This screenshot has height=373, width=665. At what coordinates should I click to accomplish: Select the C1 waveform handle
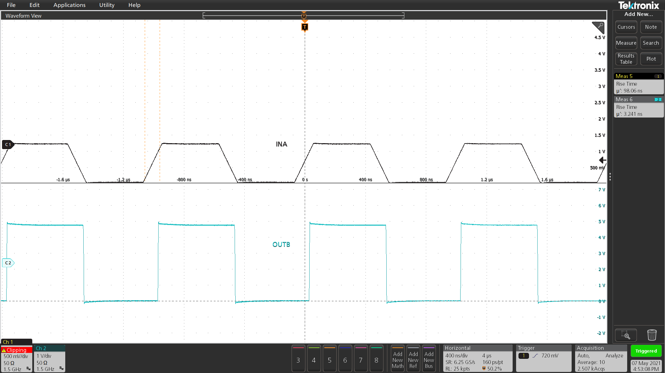tap(8, 145)
